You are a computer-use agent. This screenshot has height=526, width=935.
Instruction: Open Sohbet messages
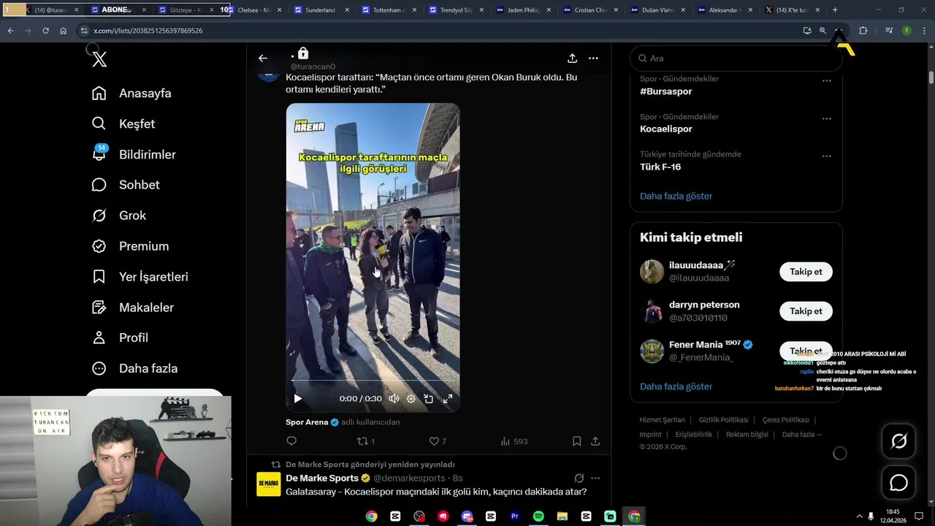tap(126, 185)
